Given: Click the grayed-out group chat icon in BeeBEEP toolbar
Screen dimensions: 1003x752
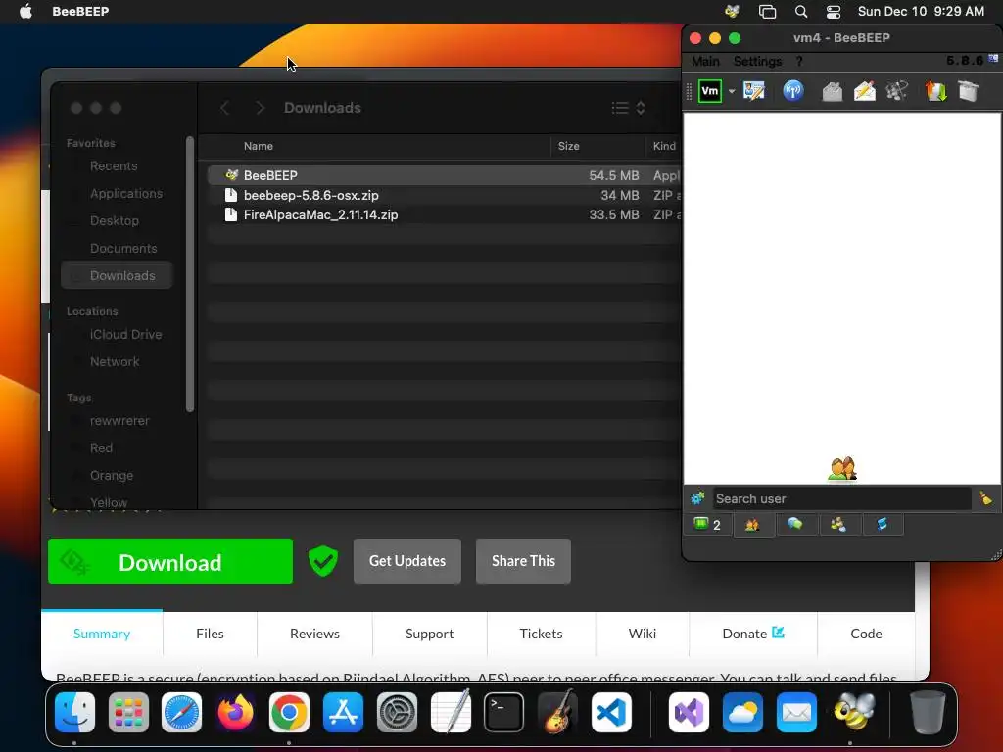Looking at the screenshot, I should pyautogui.click(x=897, y=91).
